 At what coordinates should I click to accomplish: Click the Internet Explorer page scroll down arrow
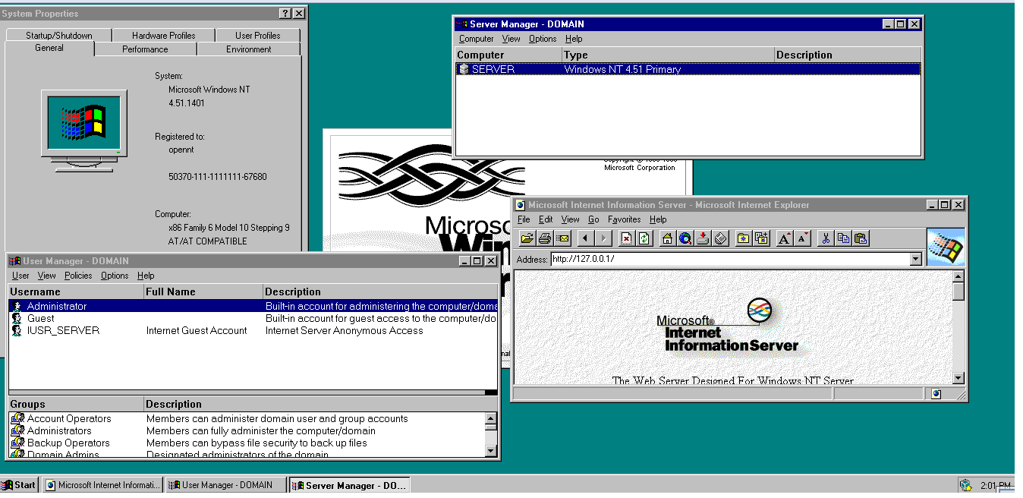[958, 378]
